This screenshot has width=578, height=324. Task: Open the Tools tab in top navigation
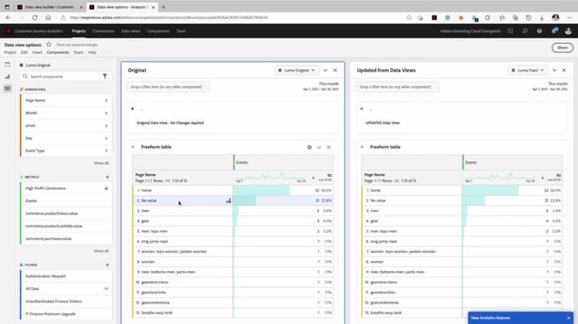180,31
